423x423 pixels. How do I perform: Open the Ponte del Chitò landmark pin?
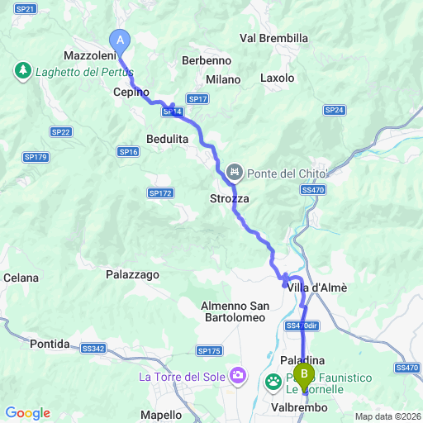(235, 173)
